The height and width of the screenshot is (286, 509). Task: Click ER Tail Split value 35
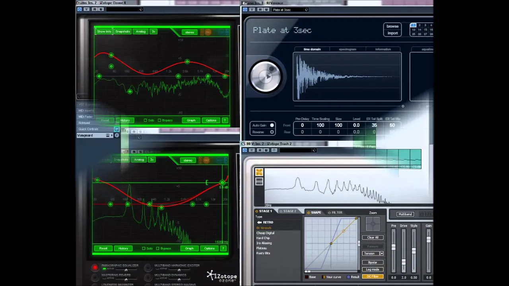click(374, 125)
